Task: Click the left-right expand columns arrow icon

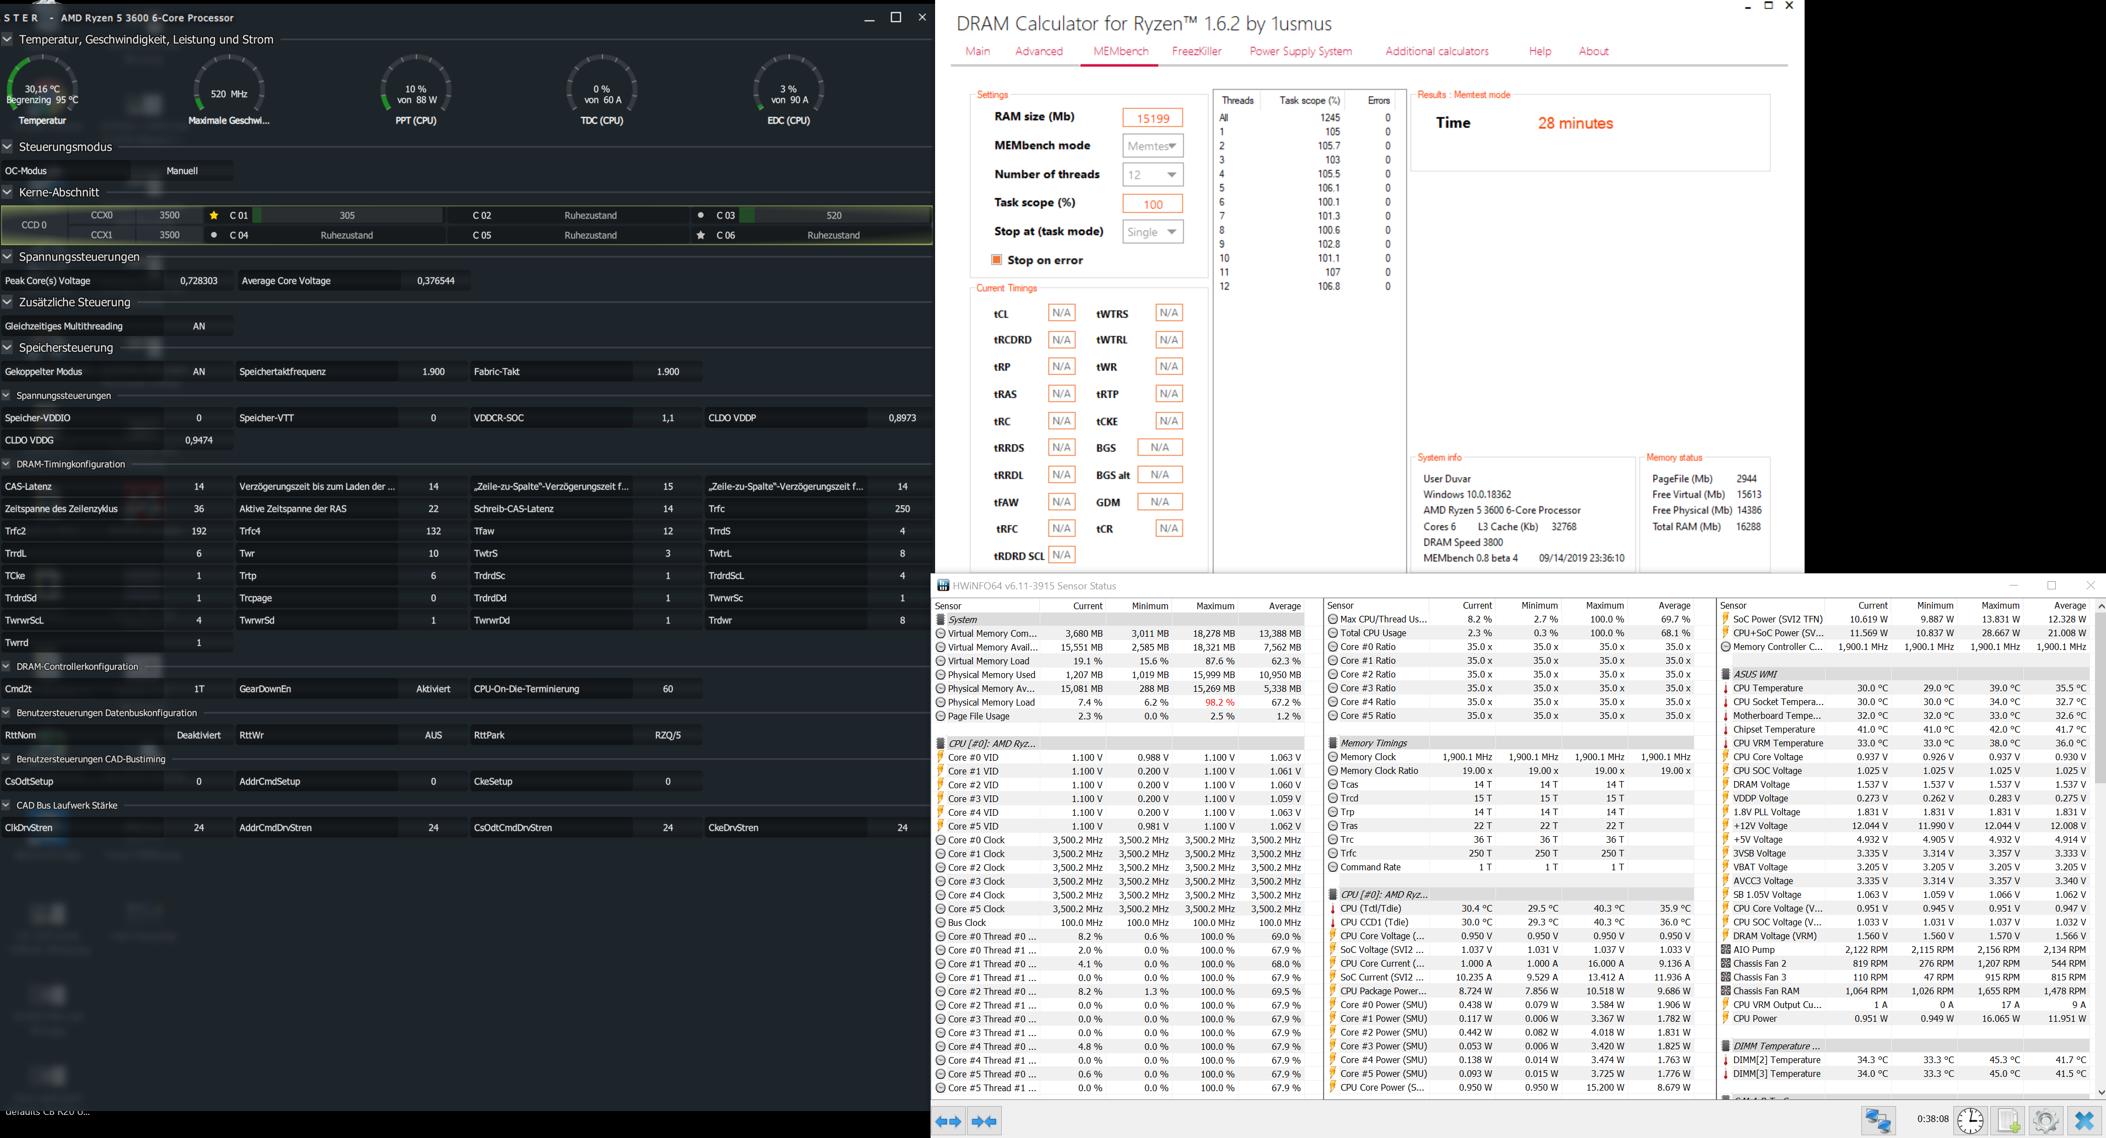Action: tap(948, 1121)
